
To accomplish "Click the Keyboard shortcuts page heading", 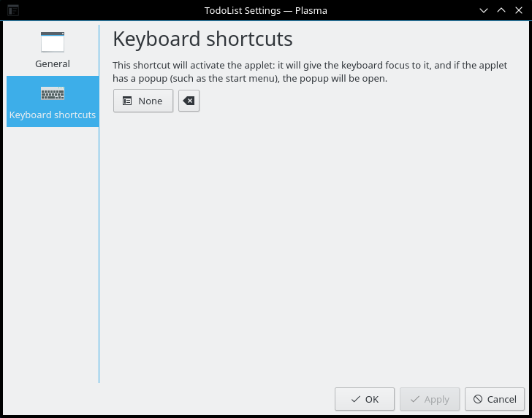I will click(x=202, y=39).
